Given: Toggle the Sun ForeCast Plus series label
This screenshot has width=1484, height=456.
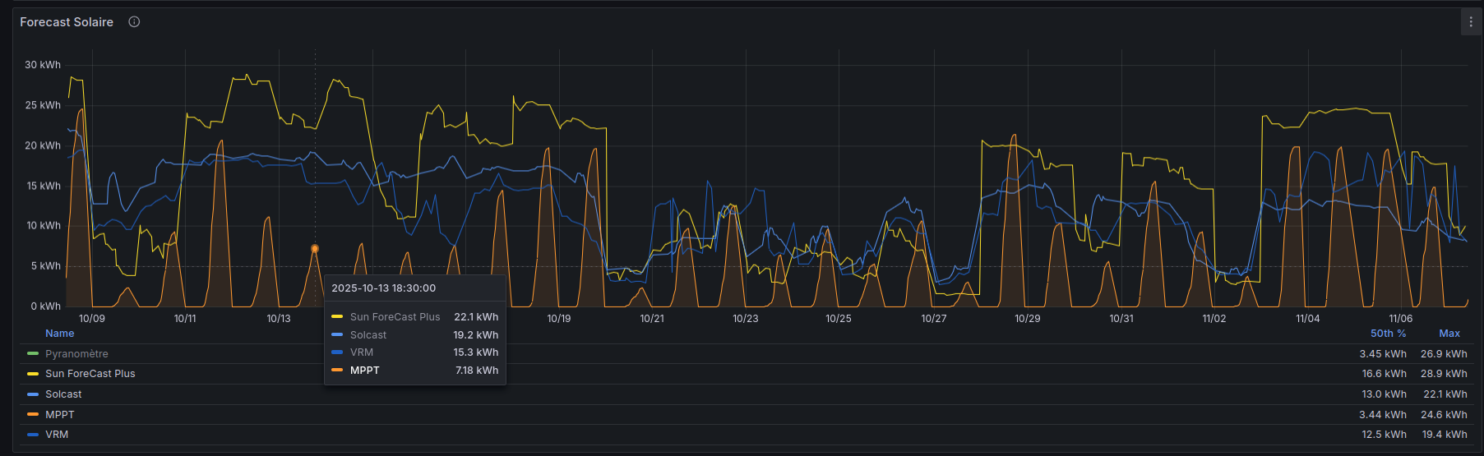Looking at the screenshot, I should pos(90,374).
